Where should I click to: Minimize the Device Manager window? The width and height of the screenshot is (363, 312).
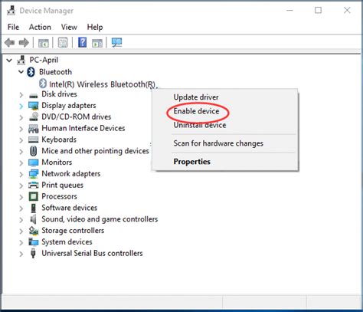289,11
